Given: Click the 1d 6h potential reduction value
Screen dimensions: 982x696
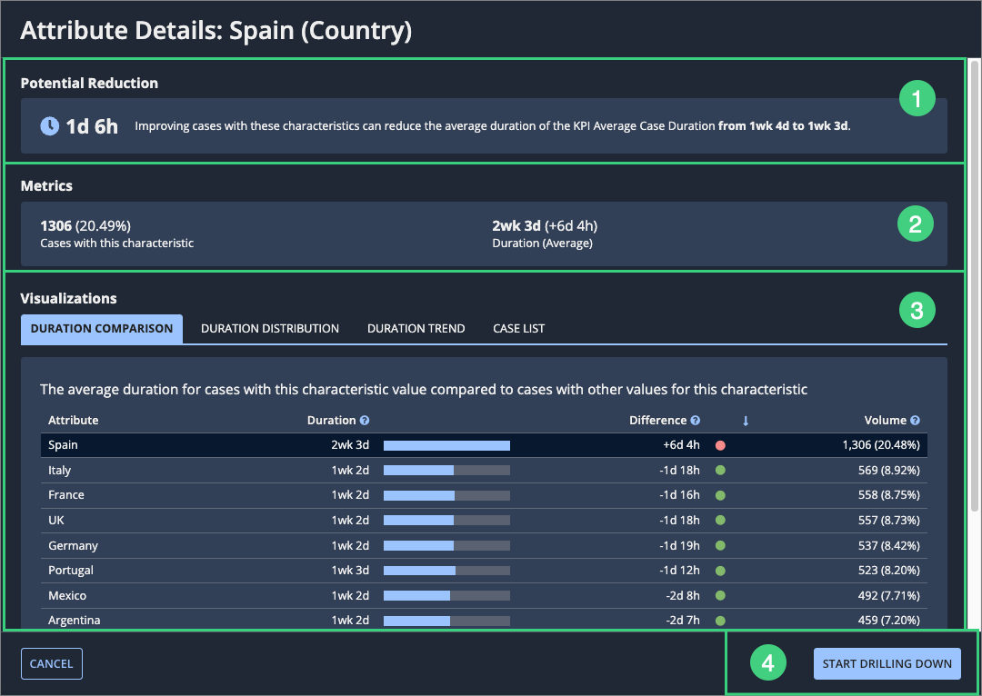Looking at the screenshot, I should coord(92,126).
